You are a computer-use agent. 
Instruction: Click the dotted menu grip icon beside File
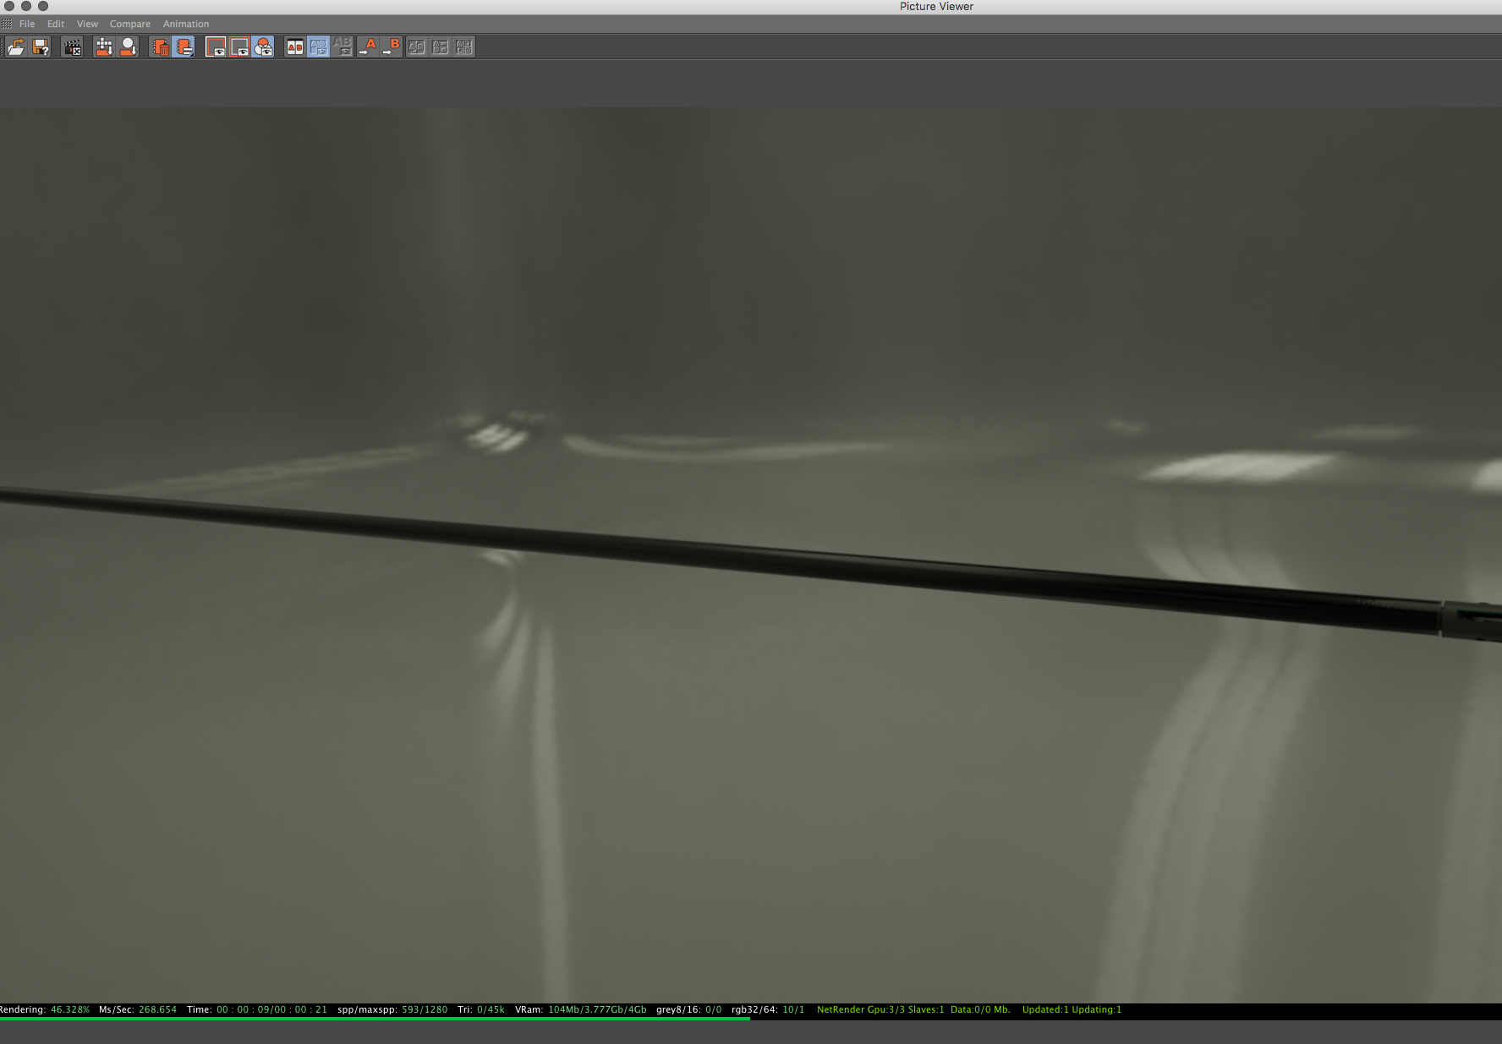click(7, 24)
